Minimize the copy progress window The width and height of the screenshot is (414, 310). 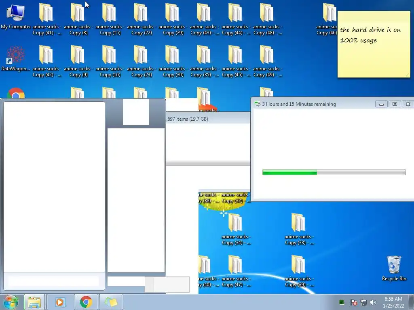(381, 104)
